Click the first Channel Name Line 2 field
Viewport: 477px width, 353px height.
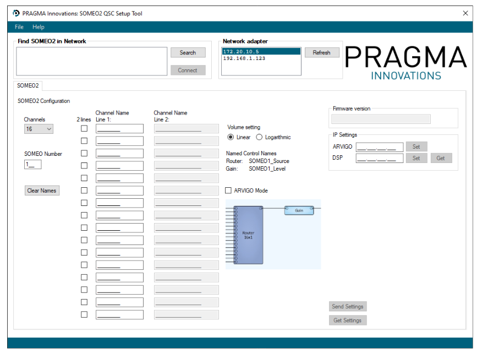click(186, 128)
